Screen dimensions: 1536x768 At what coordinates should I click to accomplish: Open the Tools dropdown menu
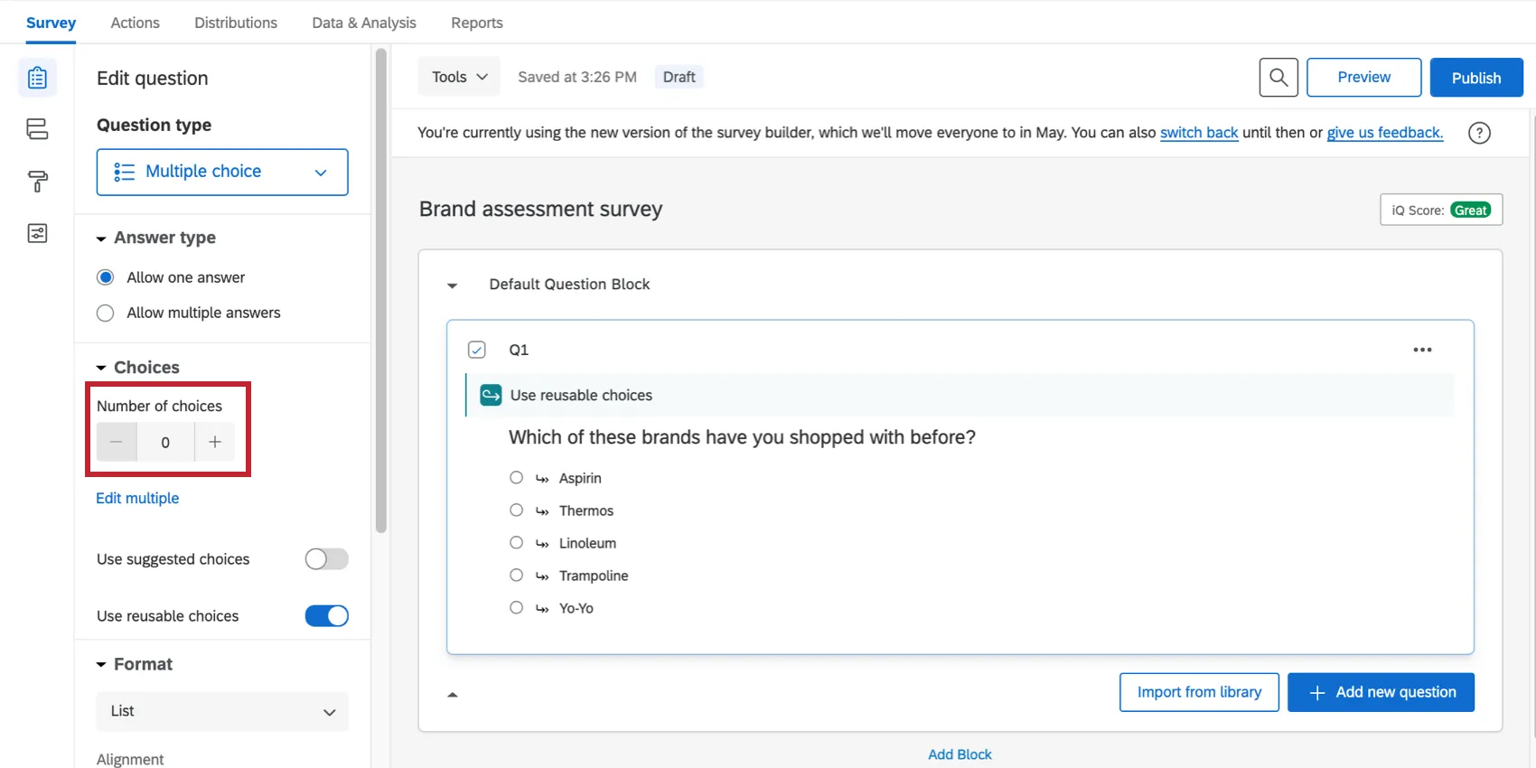tap(459, 78)
